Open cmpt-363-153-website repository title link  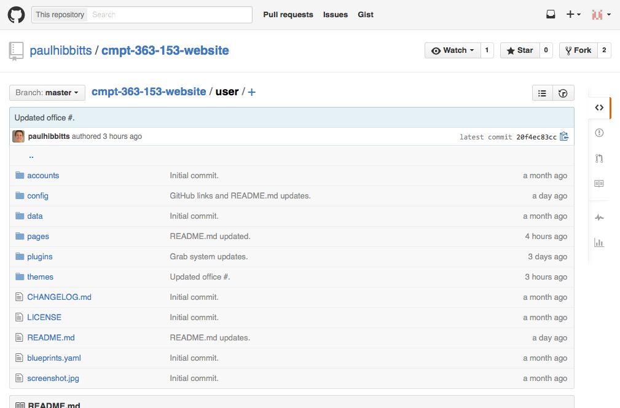pos(165,50)
